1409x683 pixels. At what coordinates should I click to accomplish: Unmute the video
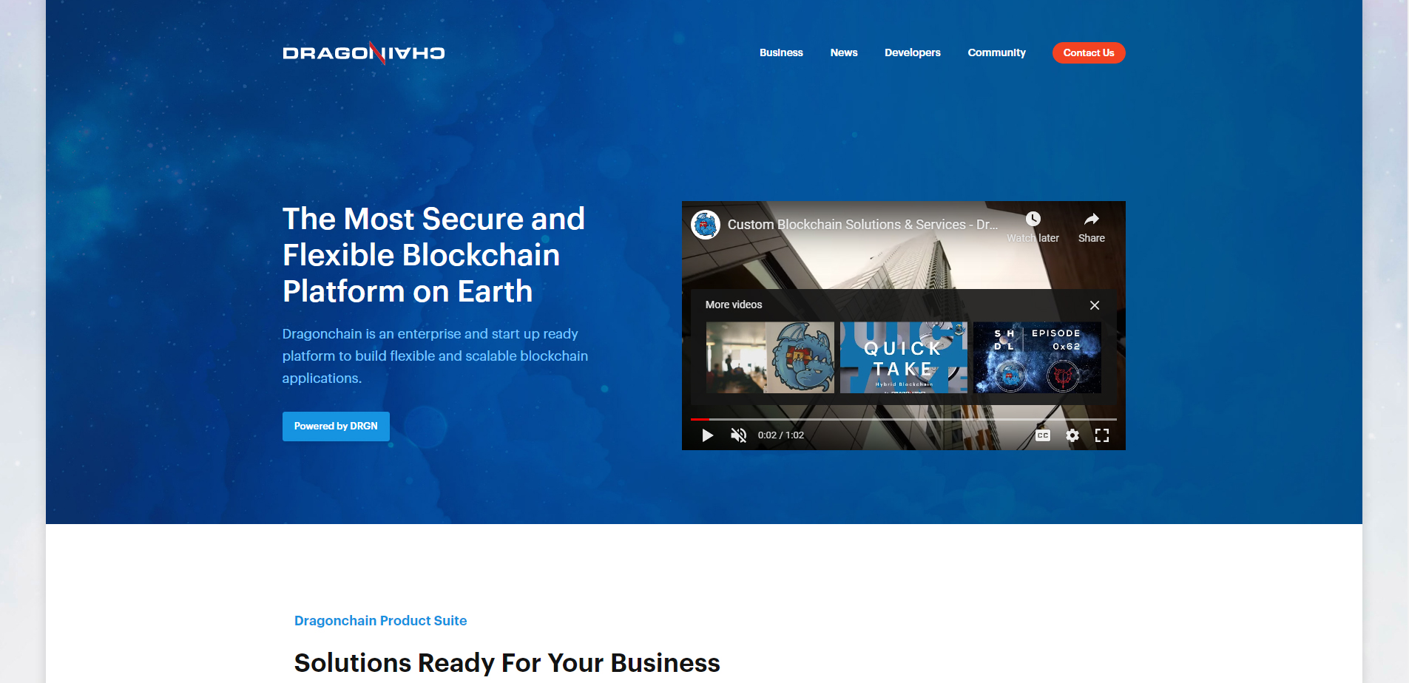pyautogui.click(x=739, y=435)
